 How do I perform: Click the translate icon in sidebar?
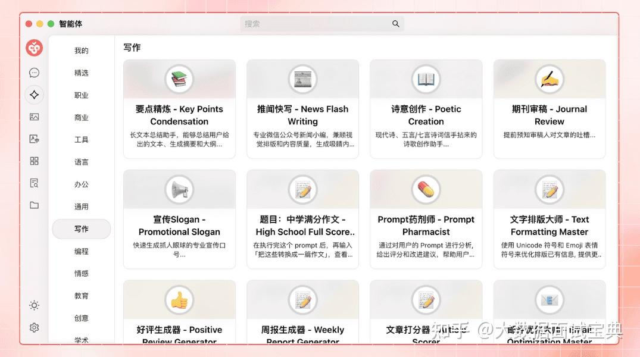35,139
